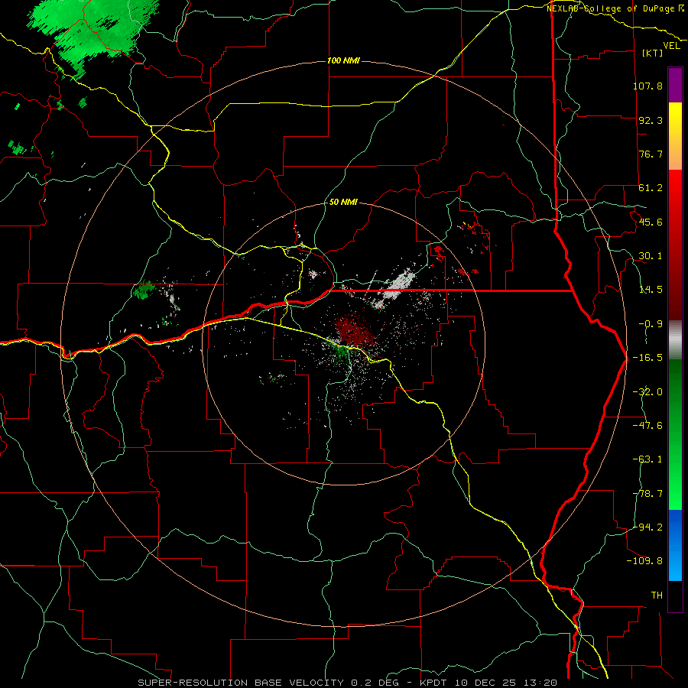Click the yellow-orange segment of the color bar

(675, 136)
